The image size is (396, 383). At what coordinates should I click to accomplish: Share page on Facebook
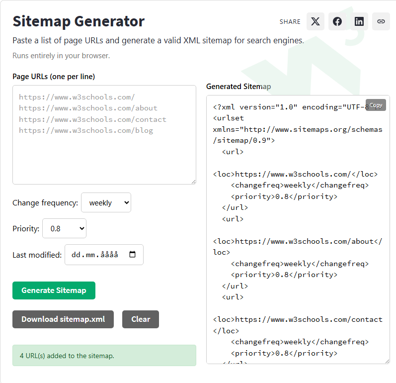(337, 21)
